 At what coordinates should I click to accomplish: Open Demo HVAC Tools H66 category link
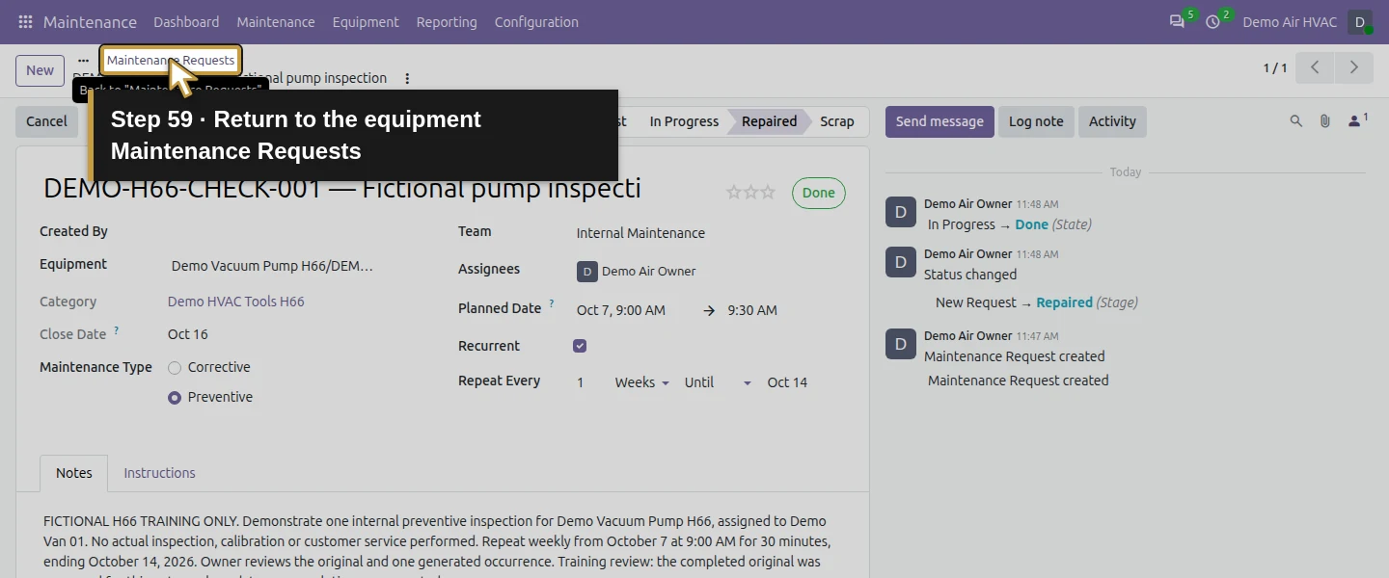[235, 302]
